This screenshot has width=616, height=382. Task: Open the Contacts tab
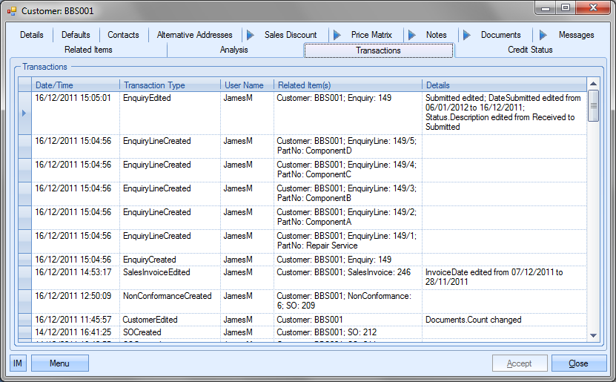point(123,35)
